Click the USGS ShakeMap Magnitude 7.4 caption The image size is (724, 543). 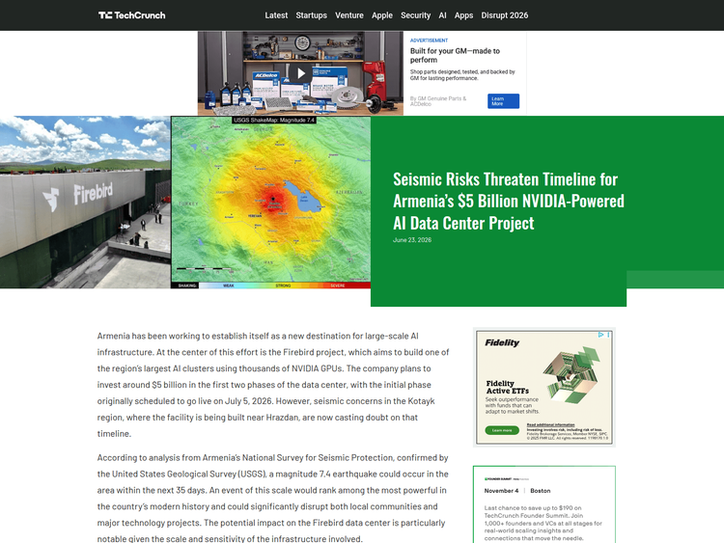click(274, 120)
